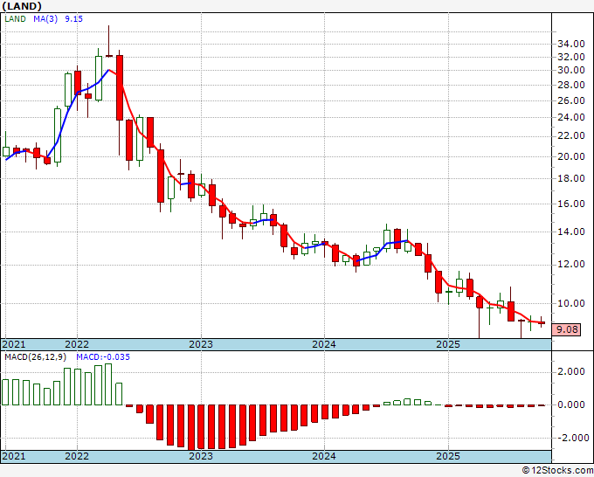Click 2023 on the MACD timeline
The height and width of the screenshot is (477, 594).
pyautogui.click(x=201, y=456)
